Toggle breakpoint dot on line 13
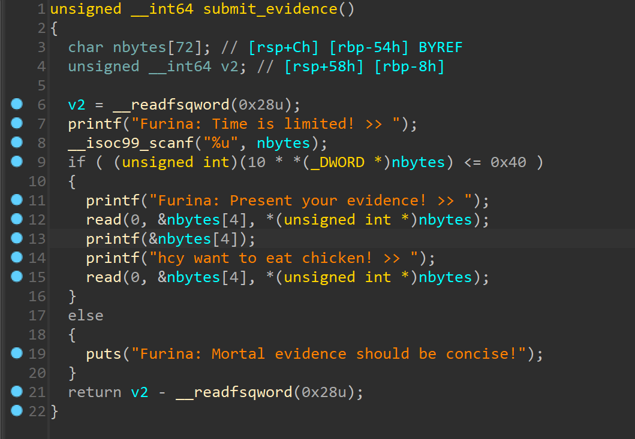Viewport: 635px width, 439px height. point(17,238)
